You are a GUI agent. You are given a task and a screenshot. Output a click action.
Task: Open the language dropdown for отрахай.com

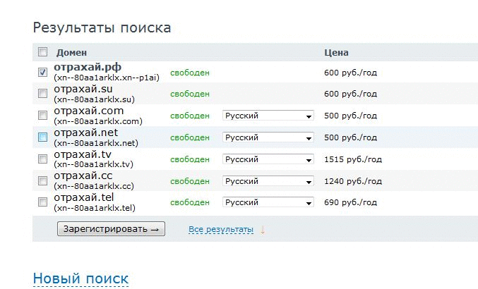pos(268,116)
